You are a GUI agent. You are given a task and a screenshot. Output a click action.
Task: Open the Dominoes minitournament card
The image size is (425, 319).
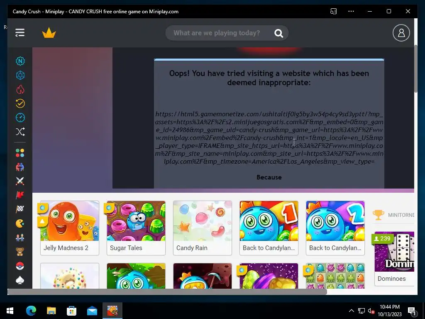click(394, 258)
